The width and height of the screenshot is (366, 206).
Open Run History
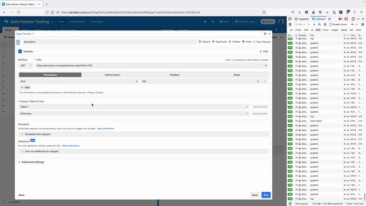262,42
